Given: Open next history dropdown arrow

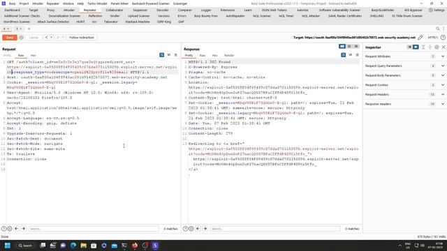Looking at the screenshot, I should point(62,38).
